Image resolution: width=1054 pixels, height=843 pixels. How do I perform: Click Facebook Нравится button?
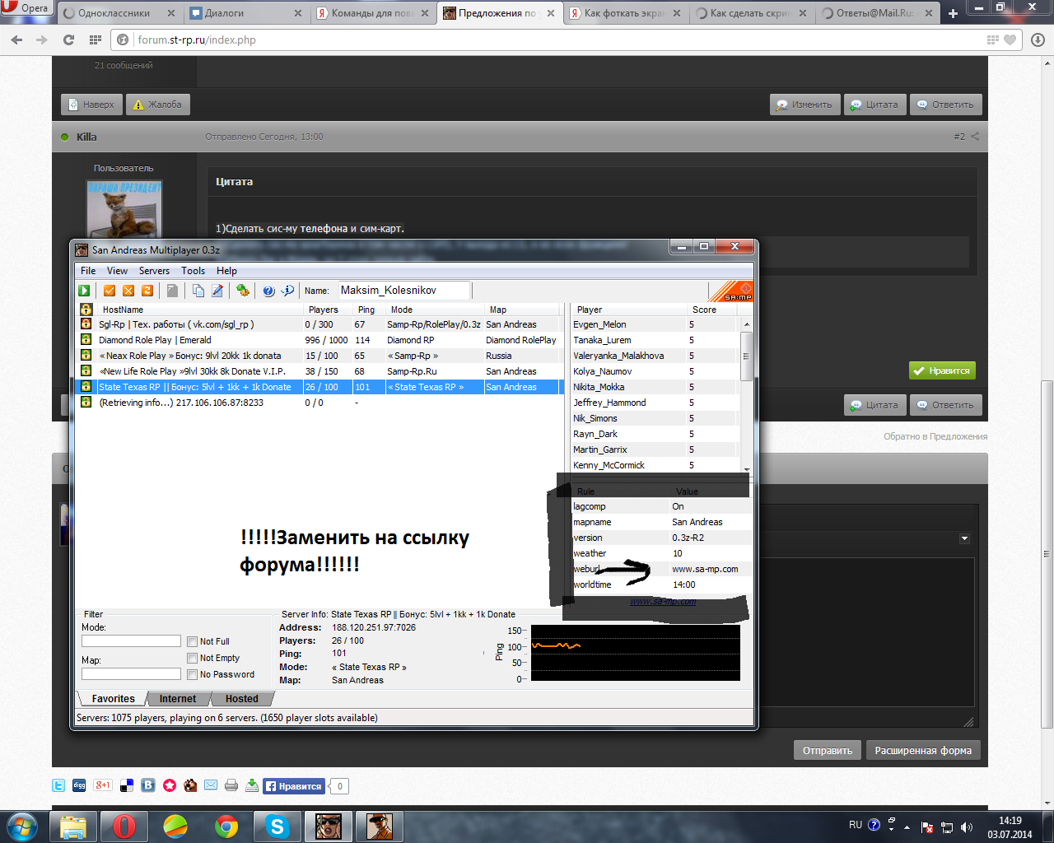pyautogui.click(x=294, y=786)
